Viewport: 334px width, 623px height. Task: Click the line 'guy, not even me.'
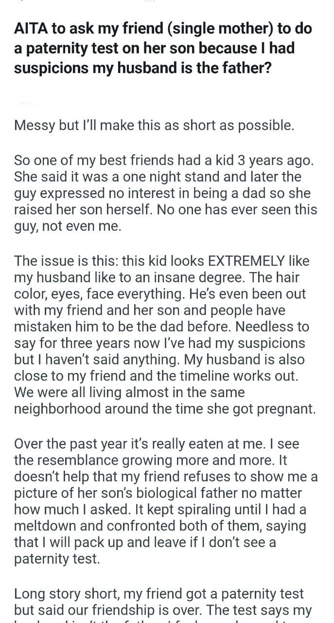(68, 226)
